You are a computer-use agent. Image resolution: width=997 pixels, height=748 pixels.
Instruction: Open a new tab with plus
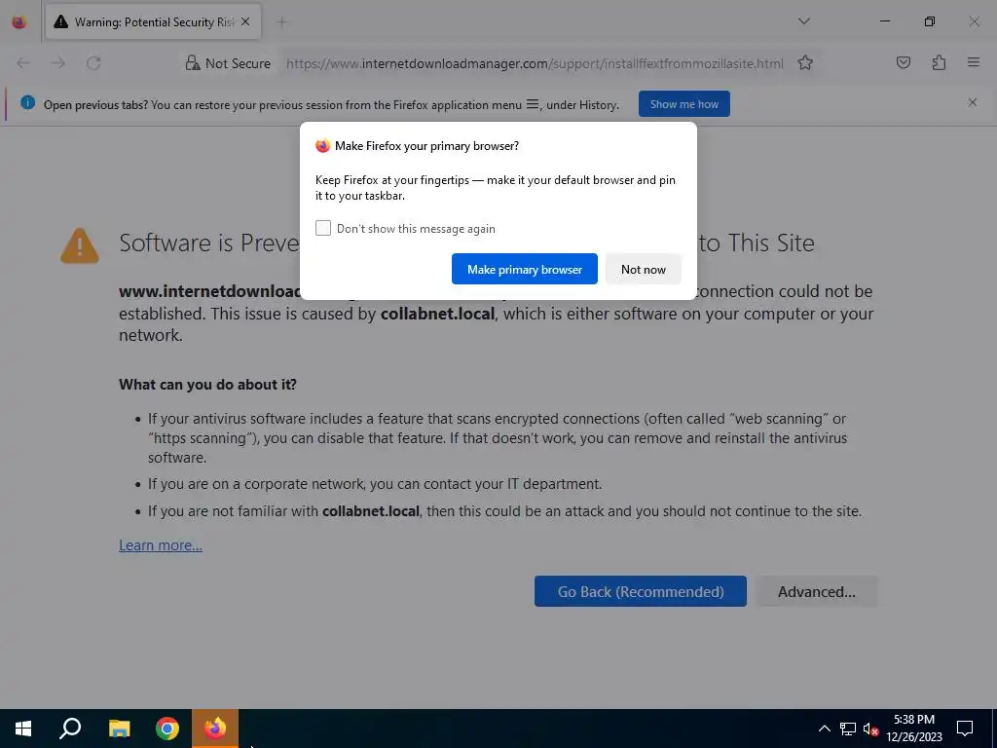tap(281, 22)
